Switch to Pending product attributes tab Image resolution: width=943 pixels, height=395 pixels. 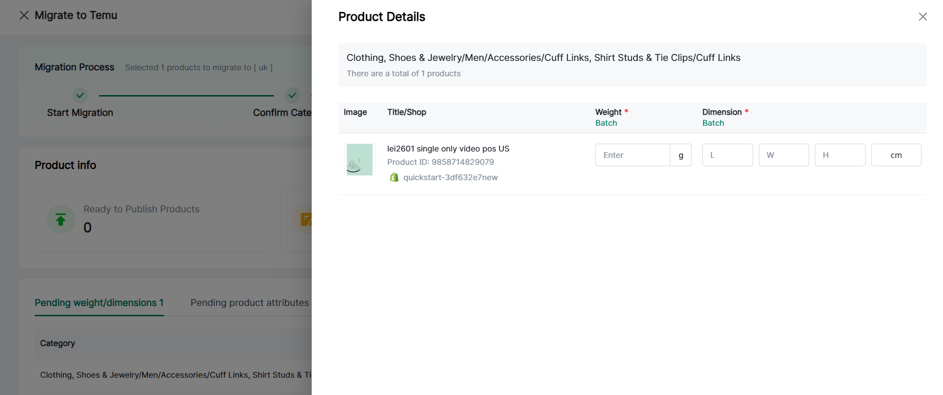249,302
